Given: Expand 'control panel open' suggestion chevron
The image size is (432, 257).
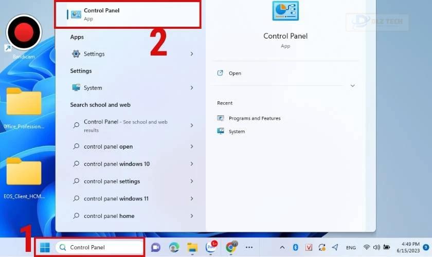Looking at the screenshot, I should (192, 146).
